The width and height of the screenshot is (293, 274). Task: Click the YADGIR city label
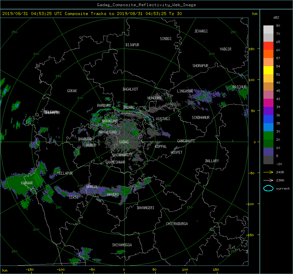(x=225, y=49)
